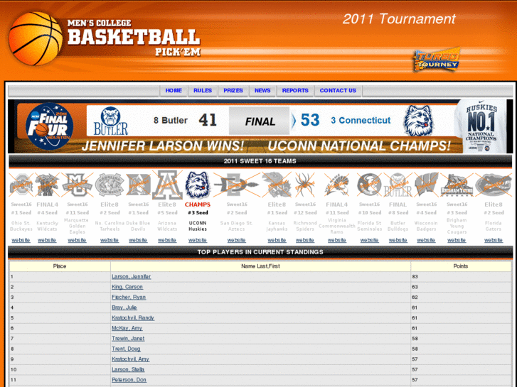517x387 pixels.
Task: Open Kentucky Wildcats website link
Action: coord(47,240)
